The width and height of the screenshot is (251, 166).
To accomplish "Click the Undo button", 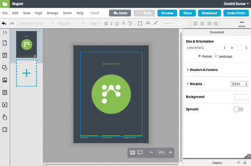I will 120,13.
